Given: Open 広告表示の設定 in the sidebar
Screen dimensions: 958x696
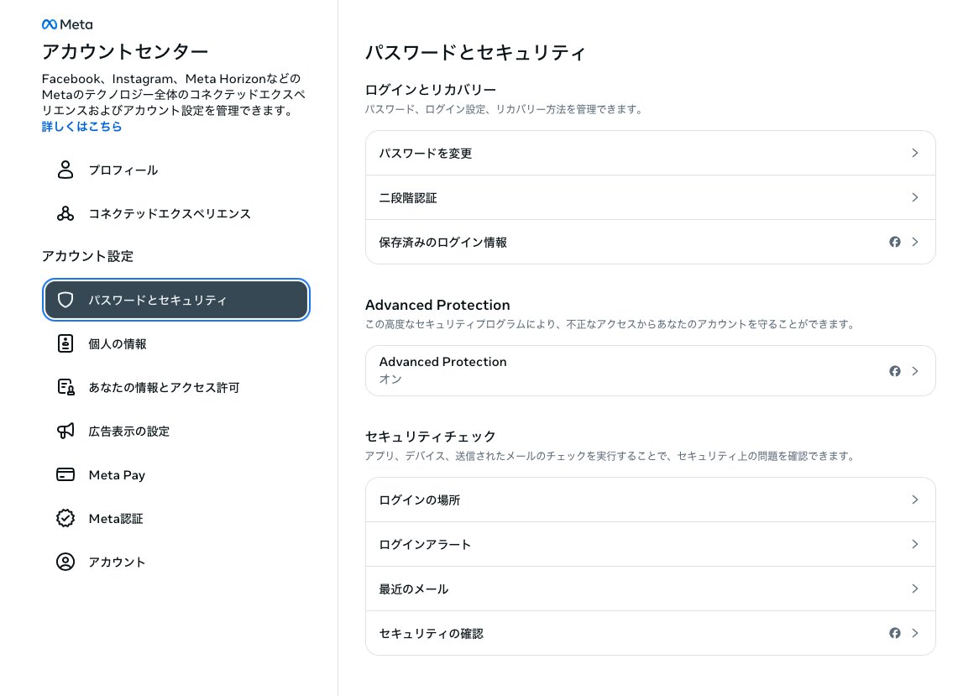Looking at the screenshot, I should point(176,431).
